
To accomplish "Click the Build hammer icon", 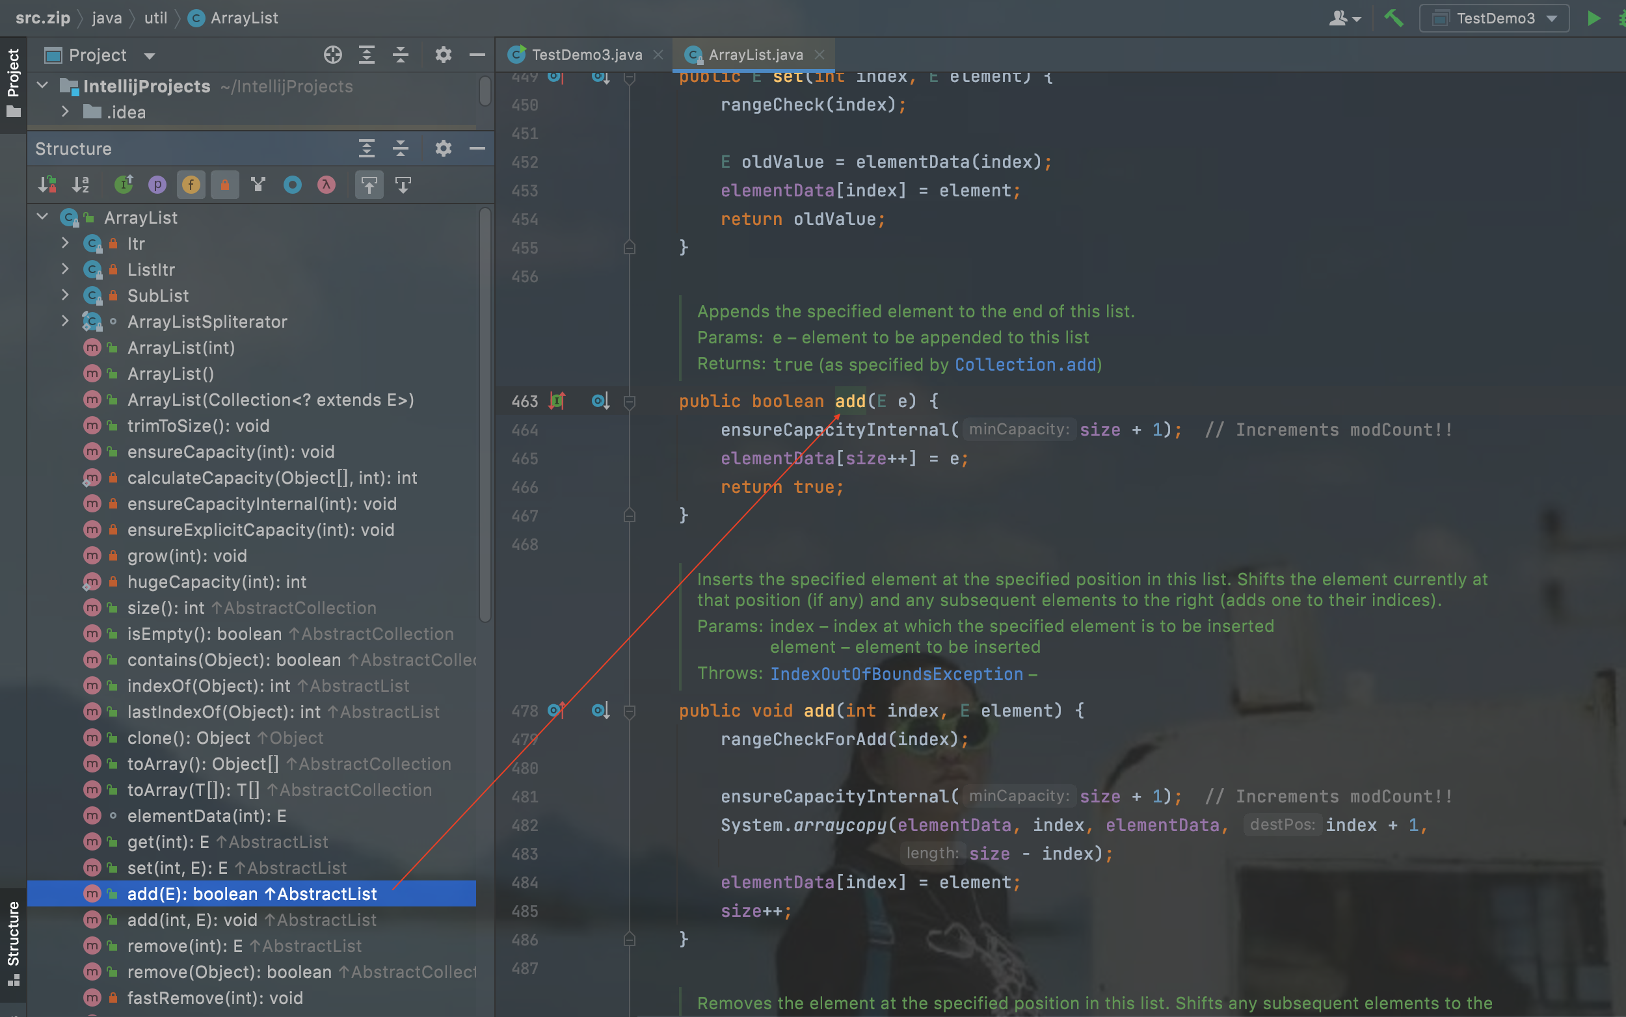I will [x=1393, y=18].
